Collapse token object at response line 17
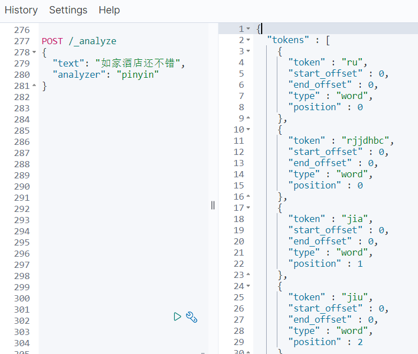Image resolution: width=418 pixels, height=354 pixels. click(248, 207)
